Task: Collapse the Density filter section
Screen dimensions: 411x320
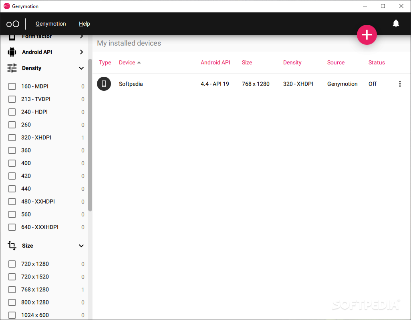Action: 81,68
